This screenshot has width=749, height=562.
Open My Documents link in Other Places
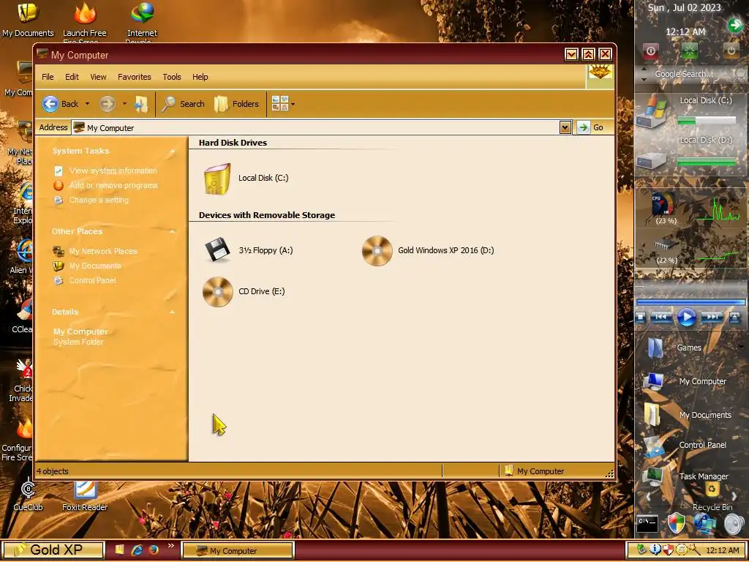[x=95, y=266]
